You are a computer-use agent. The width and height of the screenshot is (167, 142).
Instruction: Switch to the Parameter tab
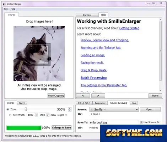tap(100, 103)
